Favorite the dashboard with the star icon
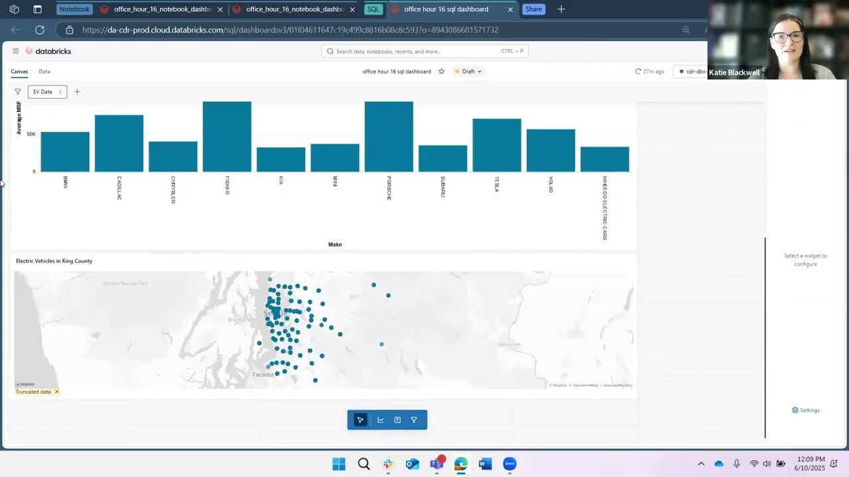 441,72
